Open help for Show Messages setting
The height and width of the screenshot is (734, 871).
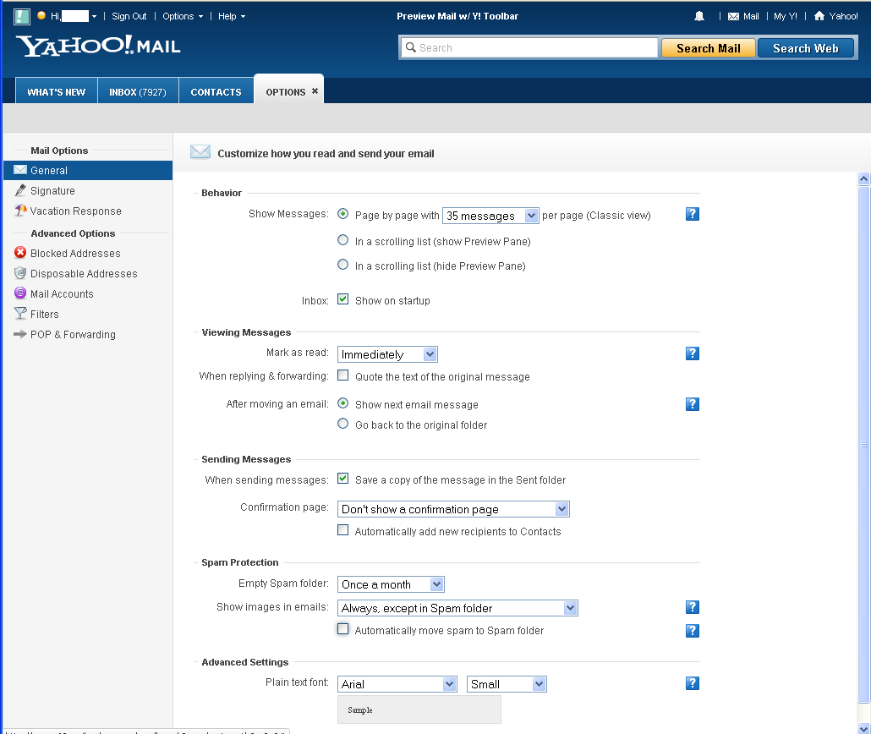click(693, 214)
